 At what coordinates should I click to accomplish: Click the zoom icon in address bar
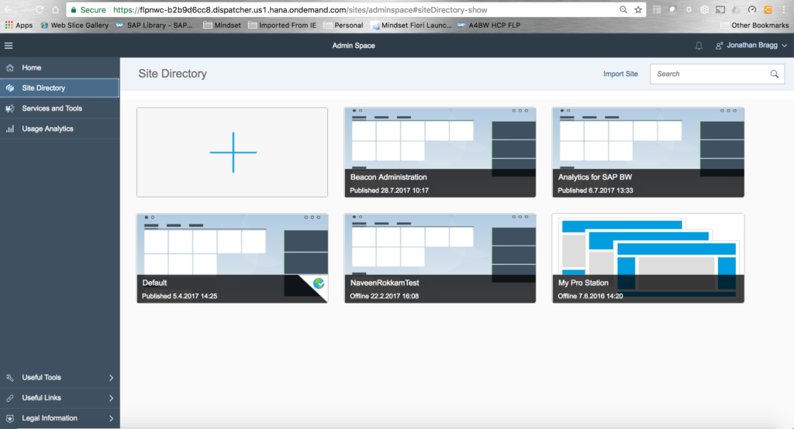[623, 9]
